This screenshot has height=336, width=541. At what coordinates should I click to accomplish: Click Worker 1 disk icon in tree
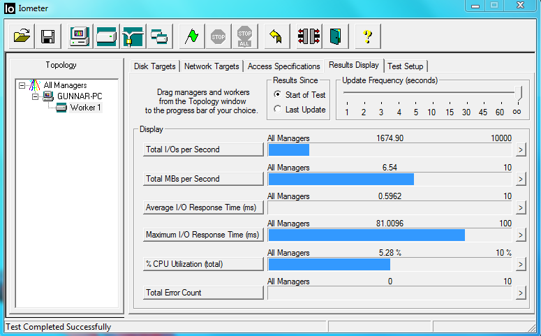[x=61, y=108]
